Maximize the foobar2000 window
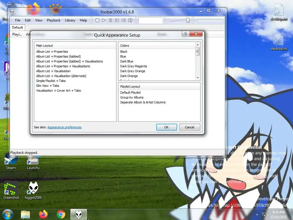Image resolution: width=293 pixels, height=220 pixels. [209, 11]
